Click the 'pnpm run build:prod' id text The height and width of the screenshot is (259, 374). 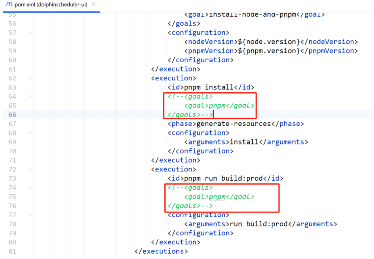click(223, 178)
